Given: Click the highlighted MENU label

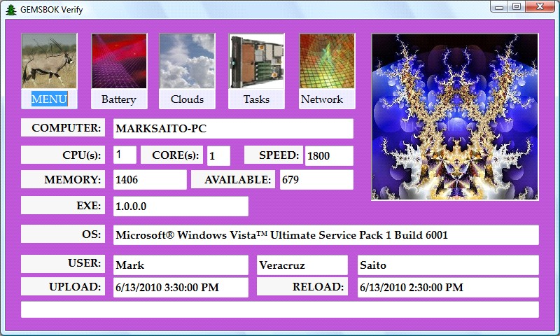Looking at the screenshot, I should click(x=49, y=99).
